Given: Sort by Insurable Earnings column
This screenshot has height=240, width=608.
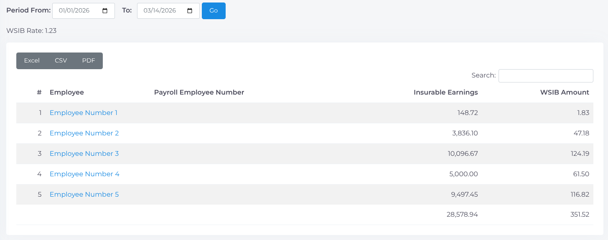Looking at the screenshot, I should pos(445,92).
